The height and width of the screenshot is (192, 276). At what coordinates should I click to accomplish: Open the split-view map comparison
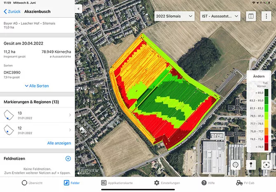tap(251, 16)
